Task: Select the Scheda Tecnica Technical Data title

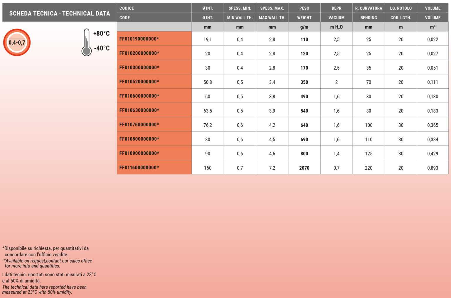Action: coord(60,14)
